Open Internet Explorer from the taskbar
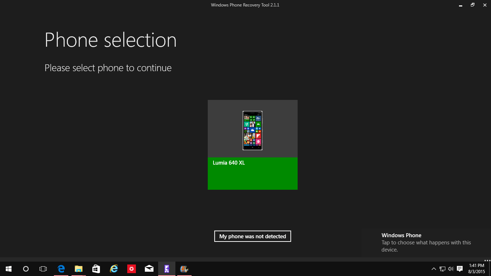491x276 pixels. [114, 268]
